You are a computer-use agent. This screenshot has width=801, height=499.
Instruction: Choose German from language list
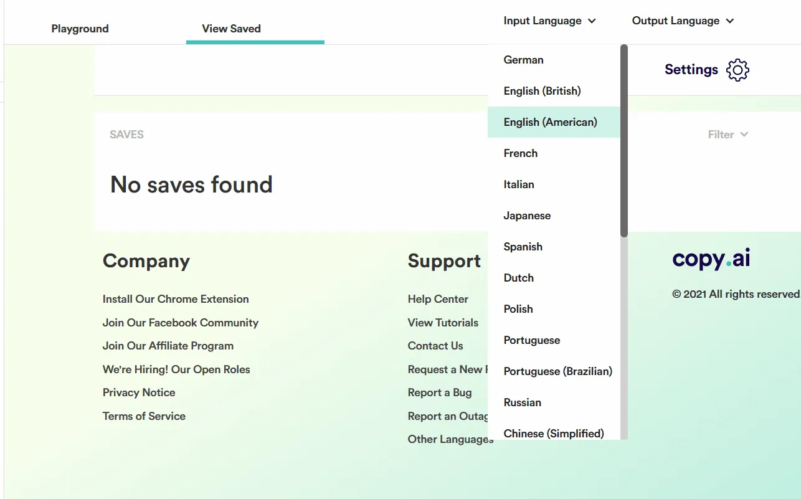point(554,60)
